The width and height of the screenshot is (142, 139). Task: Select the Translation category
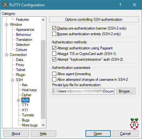(24, 40)
